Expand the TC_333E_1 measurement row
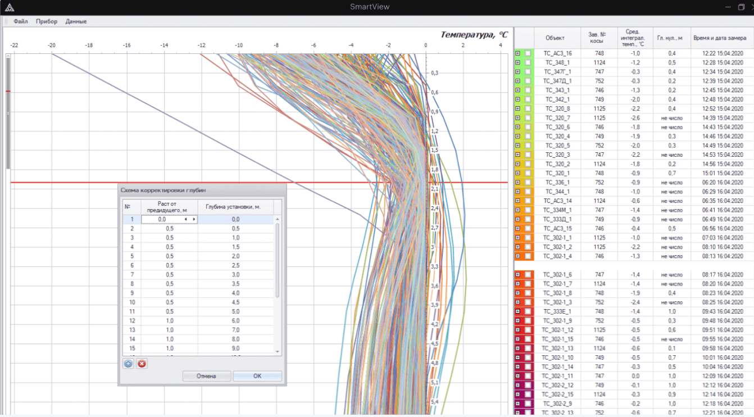754x417 pixels. point(518,311)
